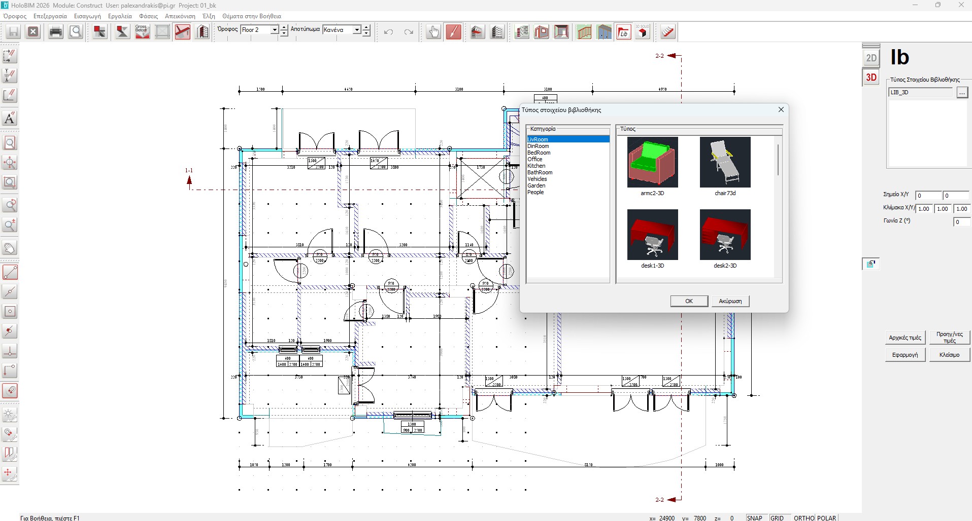The image size is (972, 521).
Task: Toggle GRID in the status bar
Action: tap(777, 517)
